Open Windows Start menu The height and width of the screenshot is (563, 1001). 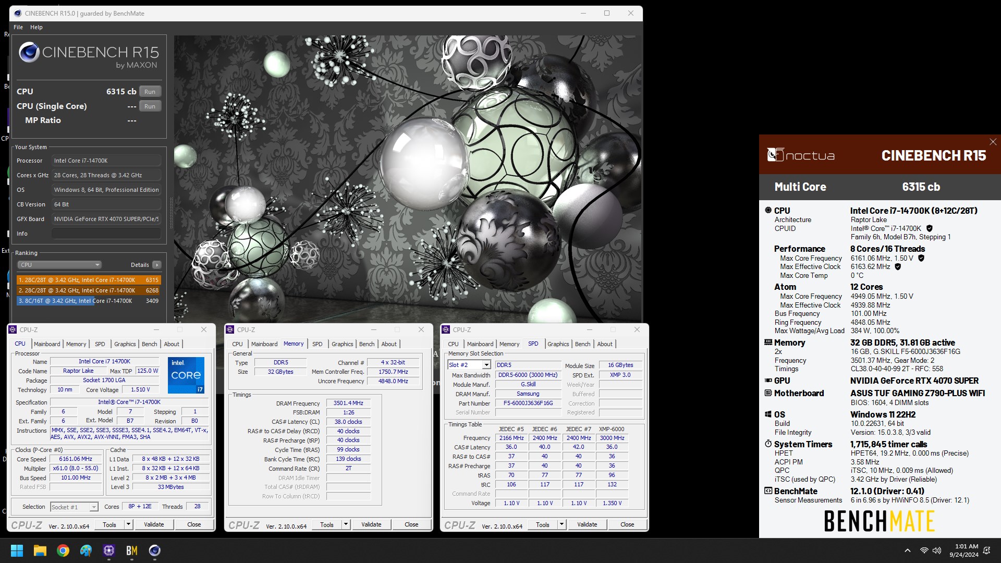17,550
